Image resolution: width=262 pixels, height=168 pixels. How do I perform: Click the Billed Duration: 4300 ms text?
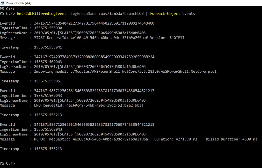pyautogui.click(x=231, y=139)
